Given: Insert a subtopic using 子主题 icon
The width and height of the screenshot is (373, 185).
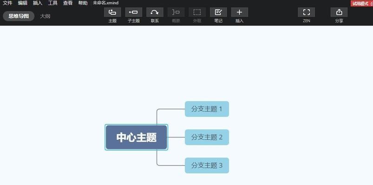Looking at the screenshot, I should pos(134,12).
